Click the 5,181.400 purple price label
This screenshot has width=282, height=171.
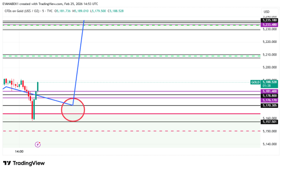point(269,91)
